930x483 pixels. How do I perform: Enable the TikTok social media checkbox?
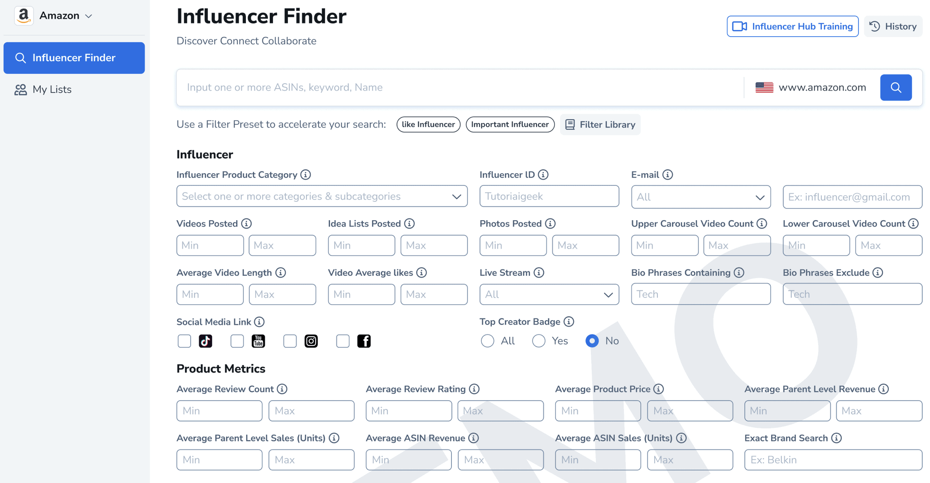pos(184,341)
